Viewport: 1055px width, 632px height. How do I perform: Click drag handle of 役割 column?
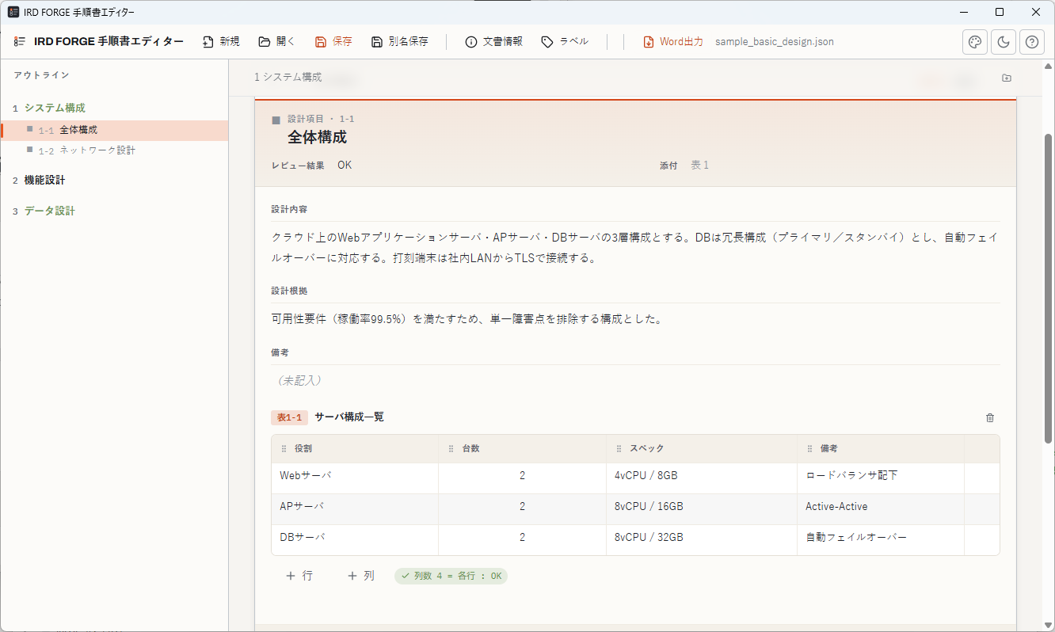click(284, 448)
